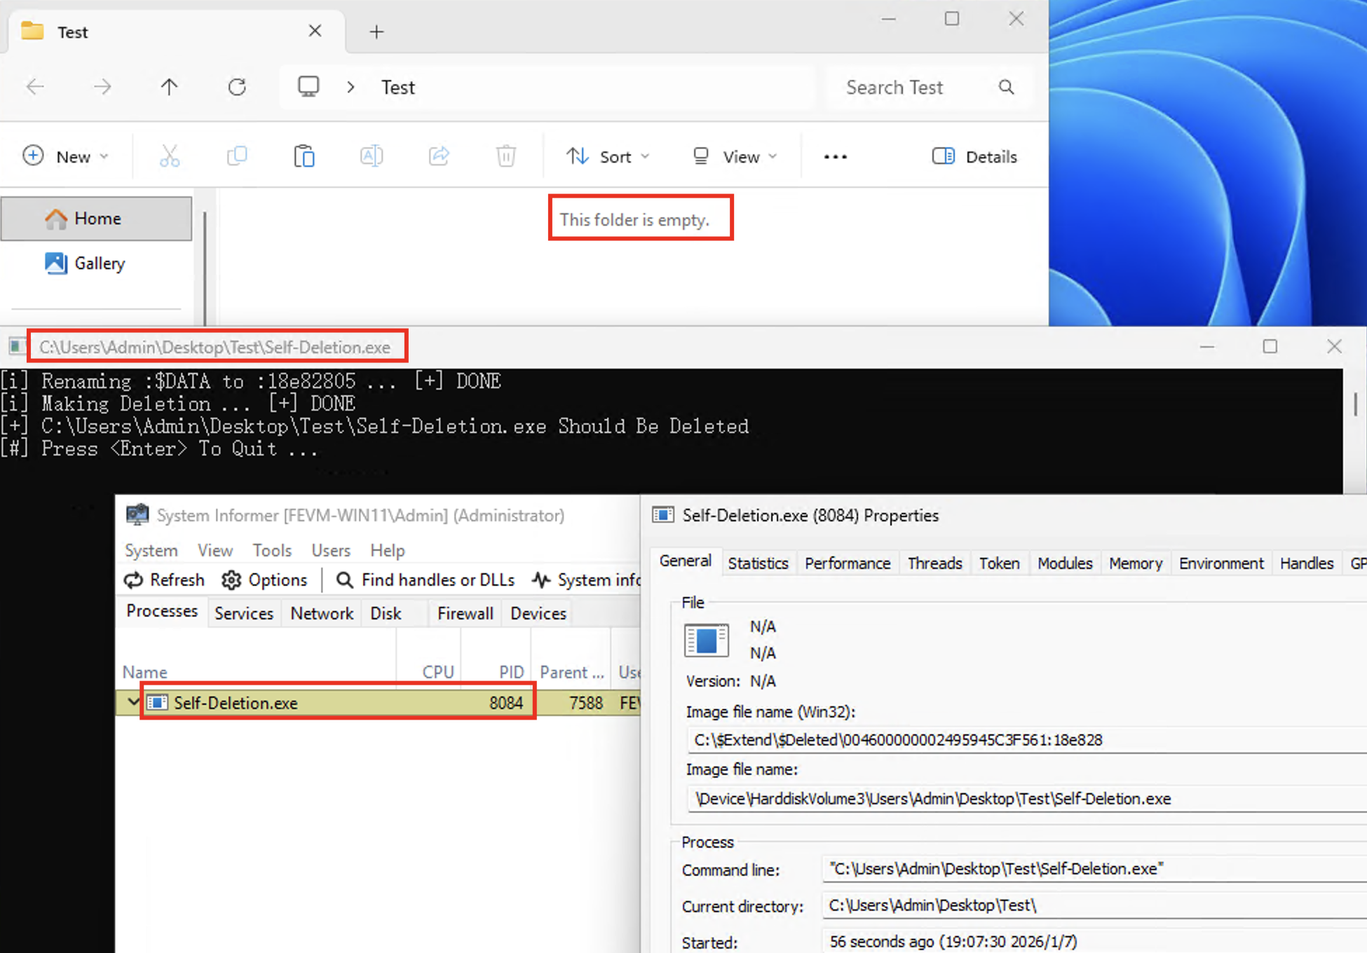Click the Refresh icon in System Informer
Screen dimensions: 1367x953
pyautogui.click(x=134, y=580)
